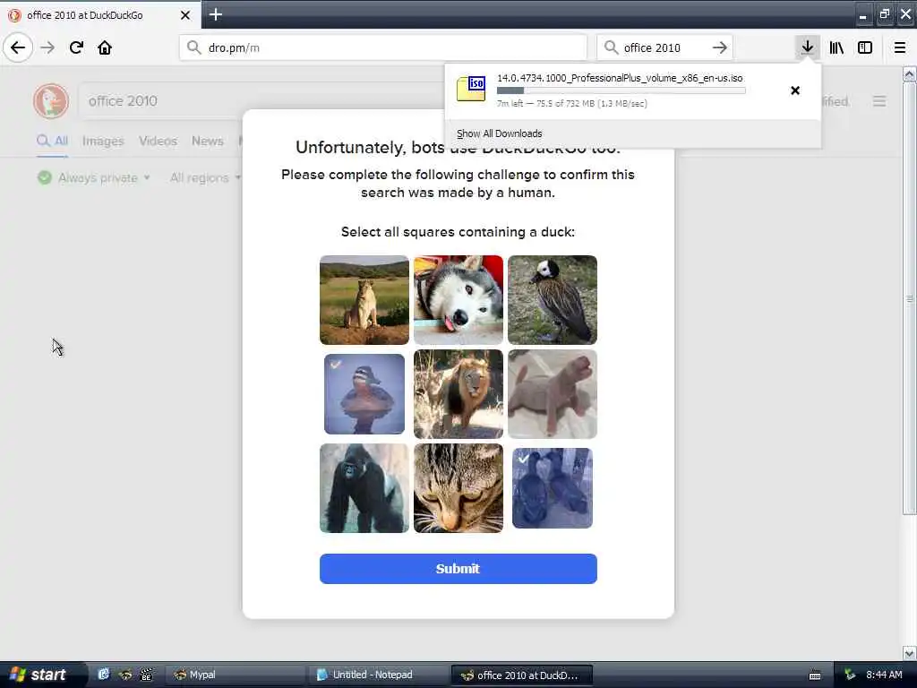Image resolution: width=917 pixels, height=688 pixels.
Task: Click the ISO file icon in downloads
Action: click(x=471, y=89)
